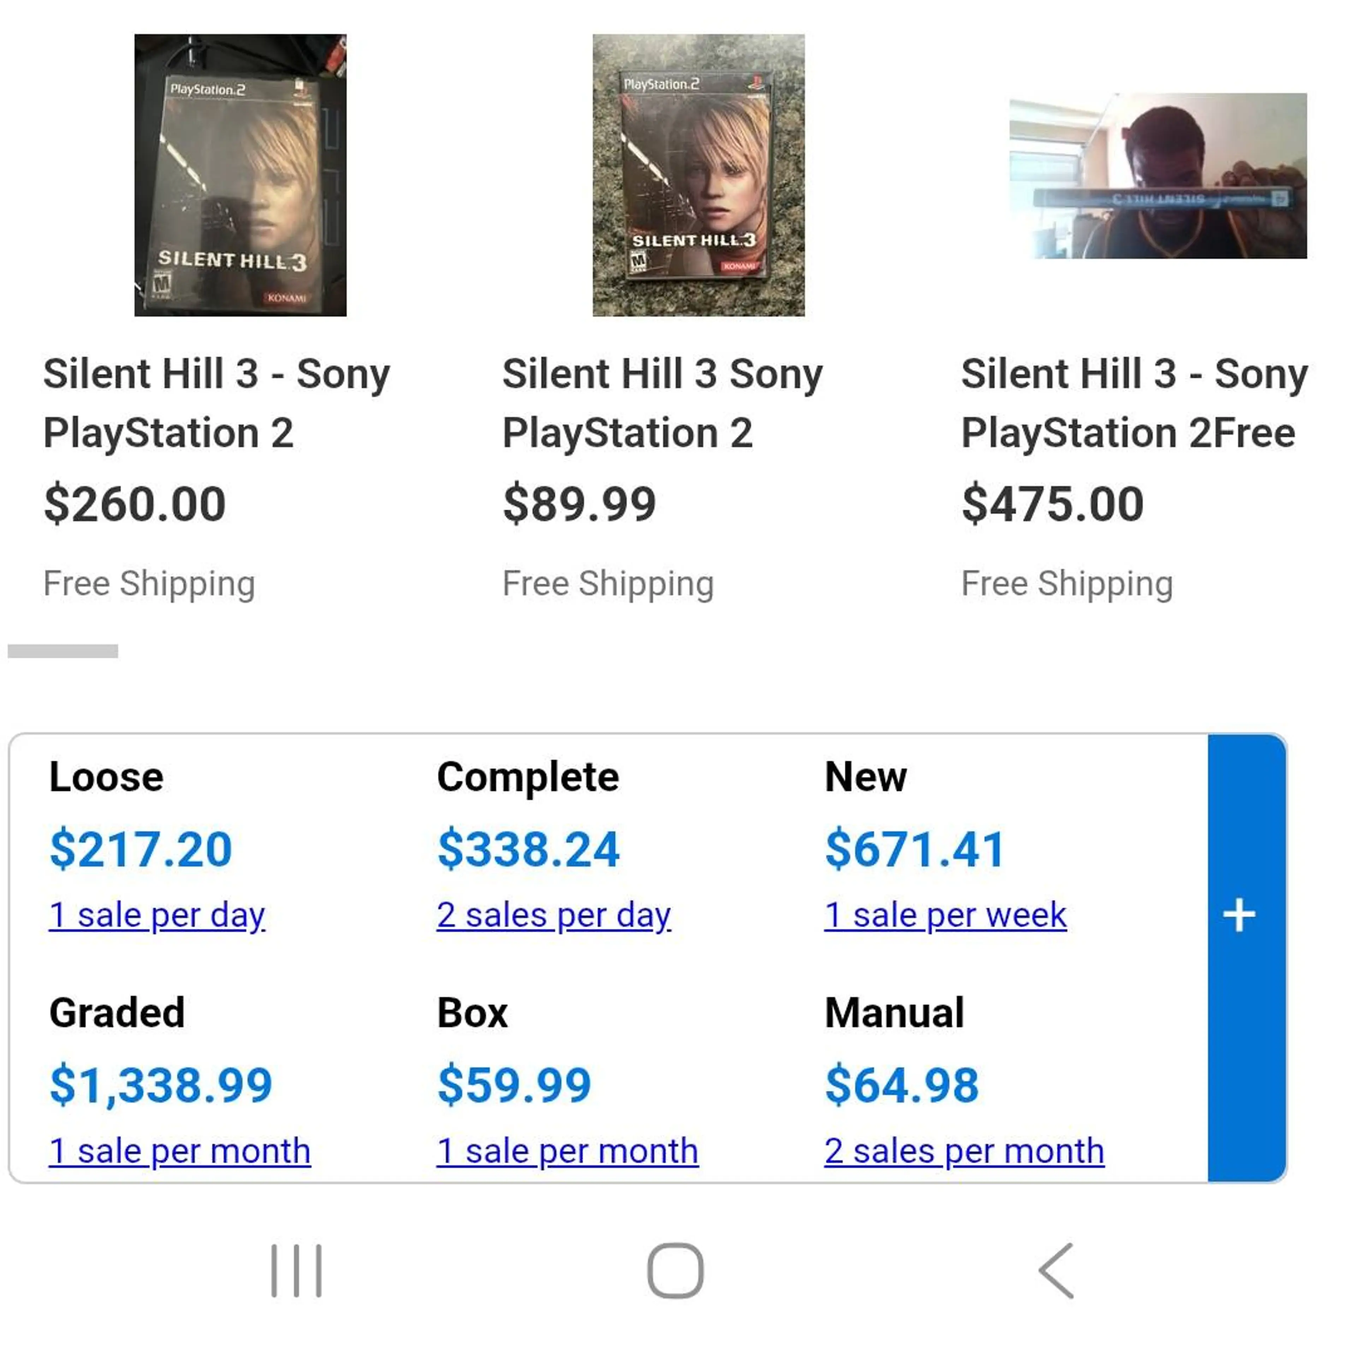Select the Loose price $217.20
Viewport: 1356px width, 1356px height.
(x=141, y=849)
